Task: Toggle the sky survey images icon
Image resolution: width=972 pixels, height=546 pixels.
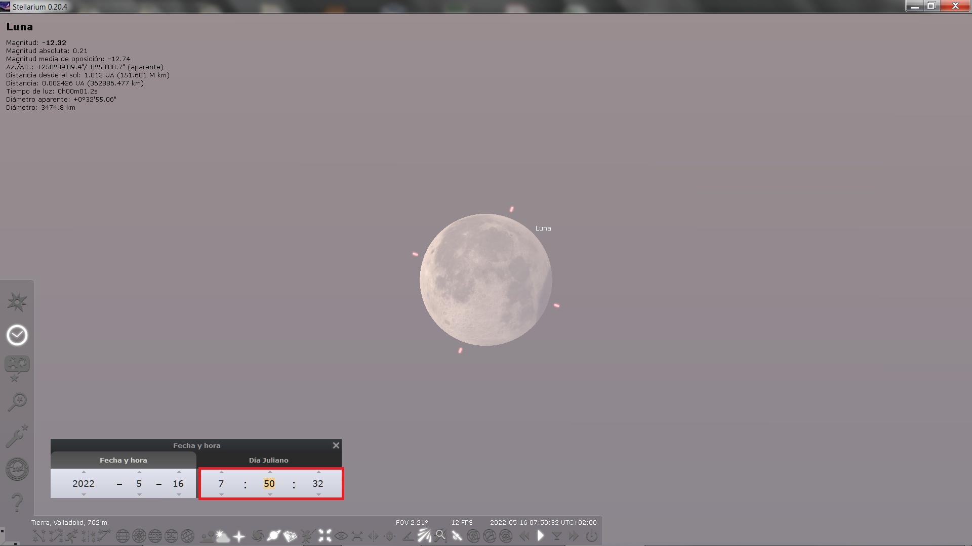Action: pyautogui.click(x=290, y=536)
